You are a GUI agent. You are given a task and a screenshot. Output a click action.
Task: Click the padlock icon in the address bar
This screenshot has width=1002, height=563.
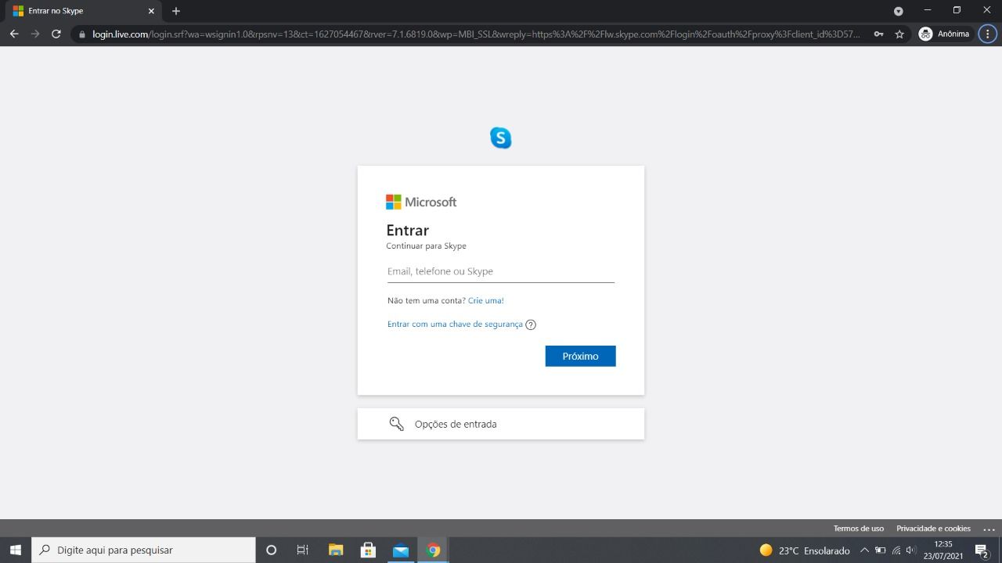click(81, 34)
